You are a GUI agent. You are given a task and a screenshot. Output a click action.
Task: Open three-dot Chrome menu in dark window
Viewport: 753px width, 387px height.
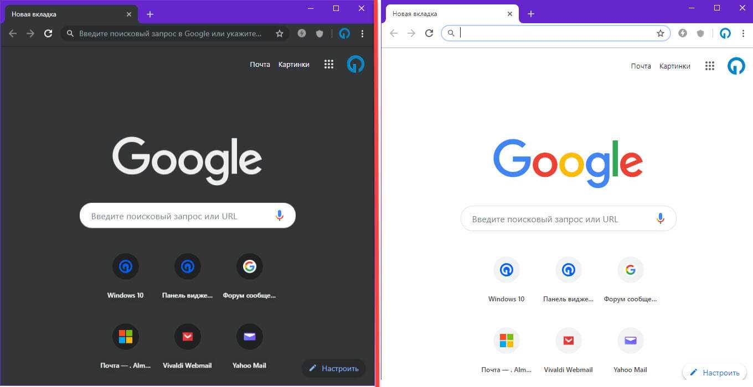pyautogui.click(x=362, y=34)
